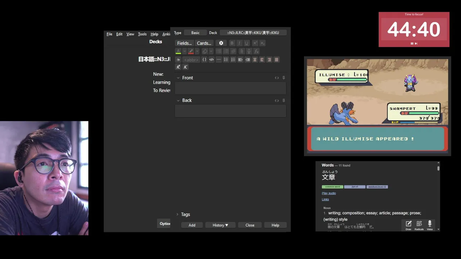Click the curly braces cloze icon
The width and height of the screenshot is (461, 259).
(204, 60)
